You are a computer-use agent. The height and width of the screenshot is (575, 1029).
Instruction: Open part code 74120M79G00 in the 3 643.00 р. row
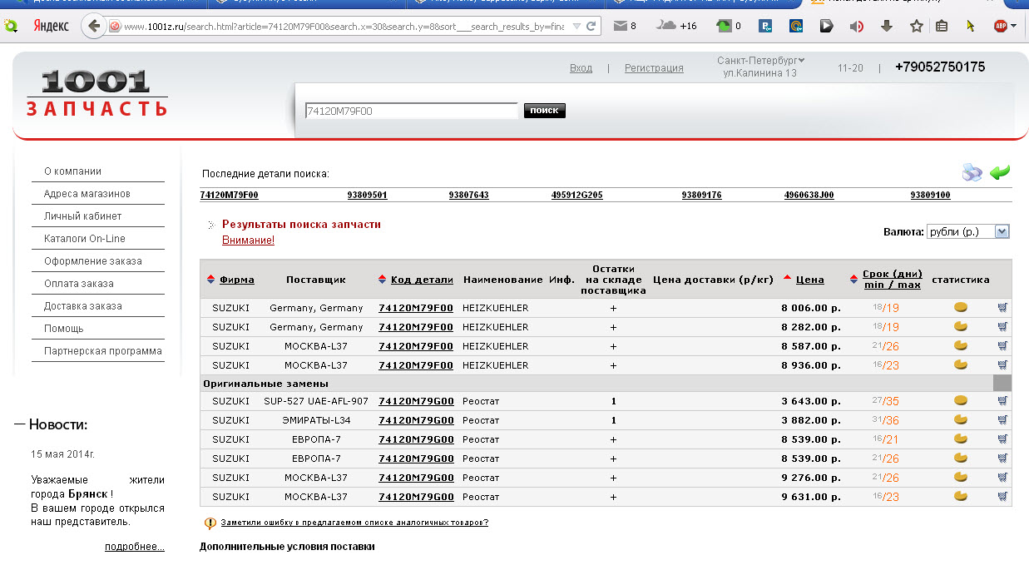pyautogui.click(x=416, y=401)
